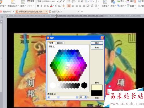Decrease transparency with left arrow
This screenshot has width=144, height=108.
point(49,97)
